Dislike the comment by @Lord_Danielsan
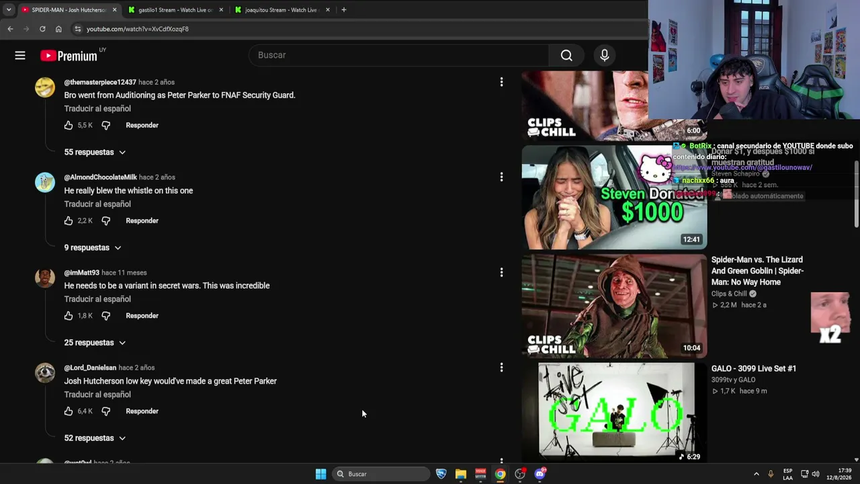860x484 pixels. (x=105, y=411)
